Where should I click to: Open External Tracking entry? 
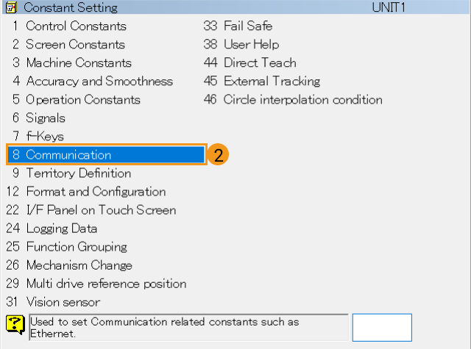pos(271,81)
